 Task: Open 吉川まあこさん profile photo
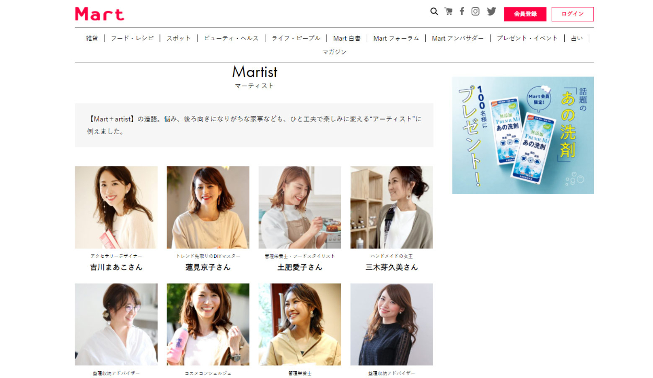coord(116,207)
